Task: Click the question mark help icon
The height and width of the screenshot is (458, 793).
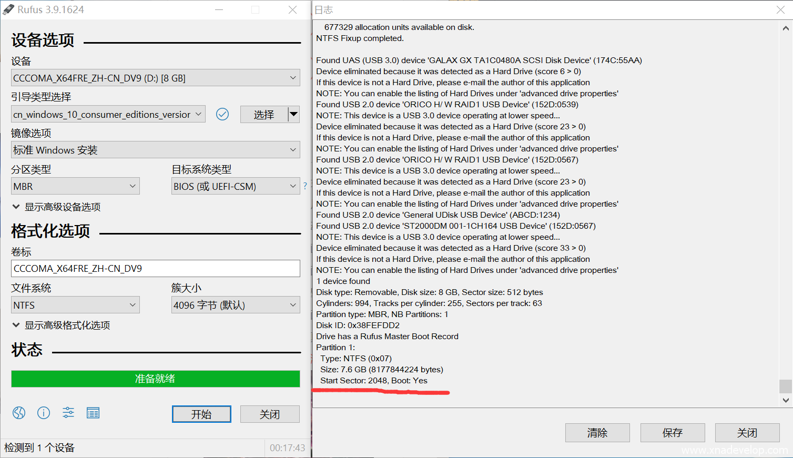Action: click(x=305, y=186)
